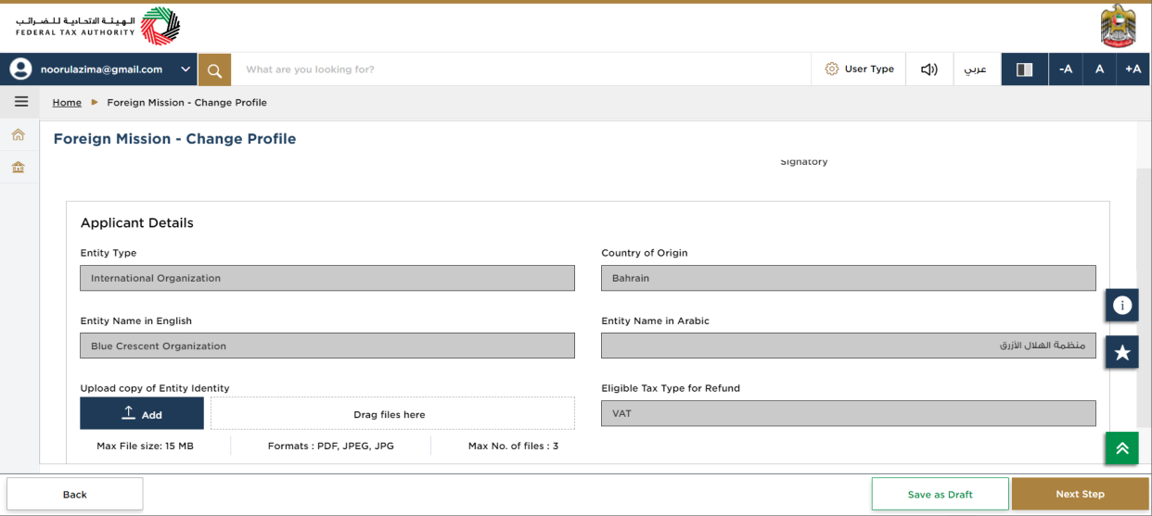Click the Federal Tax Authority logo

point(97,26)
